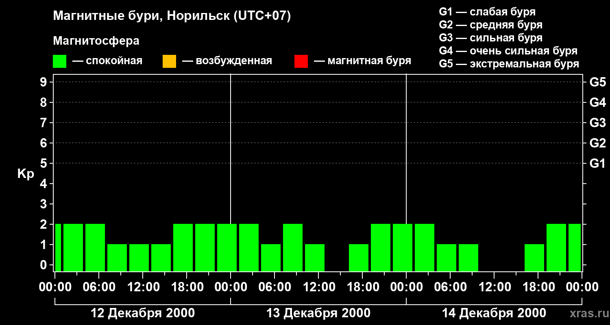Click the Kp 1 bar above 06:00, 13 December

pos(271,258)
